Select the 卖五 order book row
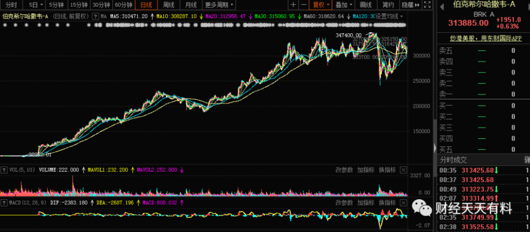 483,51
